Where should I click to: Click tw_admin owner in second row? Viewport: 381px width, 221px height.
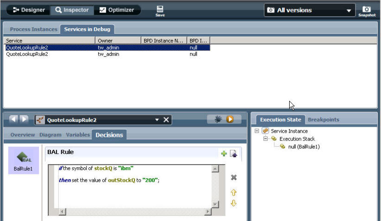[x=108, y=54]
